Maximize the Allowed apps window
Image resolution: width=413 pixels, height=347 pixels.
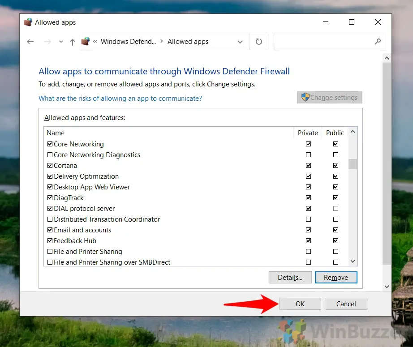tap(352, 22)
